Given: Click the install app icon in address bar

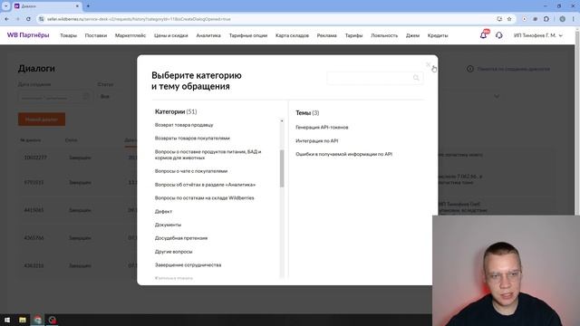Looking at the screenshot, I should pyautogui.click(x=499, y=19).
